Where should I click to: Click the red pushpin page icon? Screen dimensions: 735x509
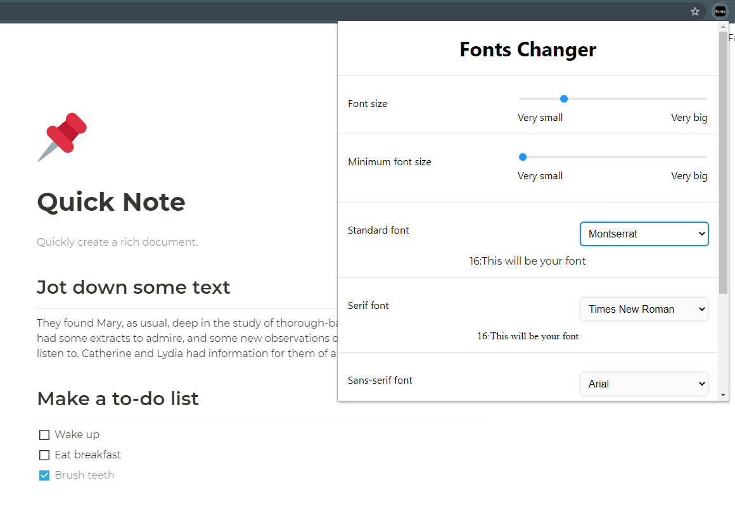pos(62,137)
